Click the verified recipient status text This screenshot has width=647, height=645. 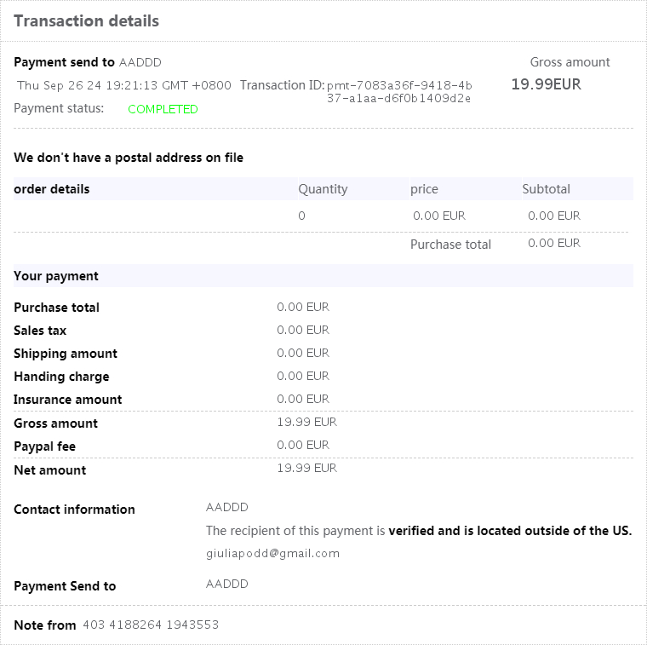click(510, 531)
